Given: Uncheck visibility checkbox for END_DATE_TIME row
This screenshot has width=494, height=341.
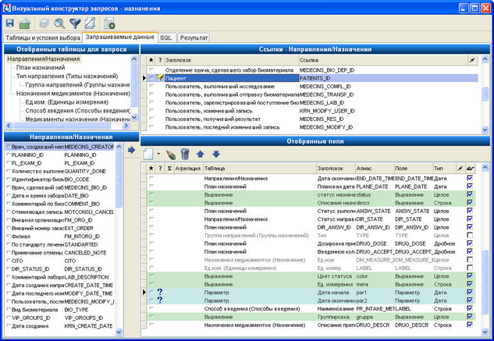Looking at the screenshot, I should [x=470, y=178].
